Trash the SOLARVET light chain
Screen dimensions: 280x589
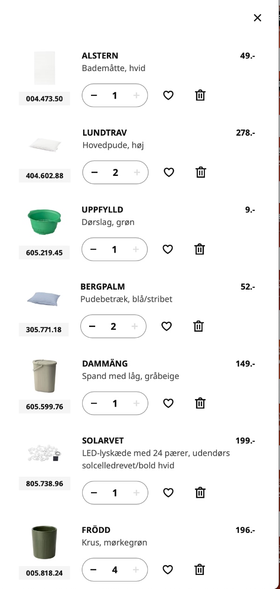click(x=200, y=492)
